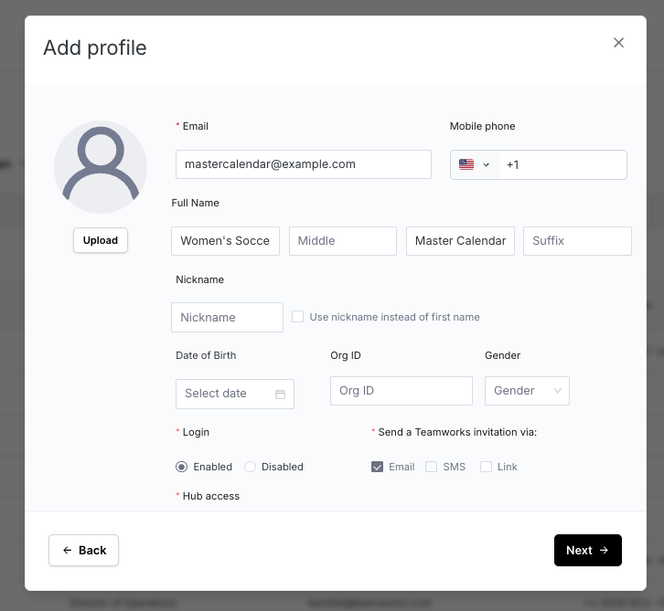Click the Middle name field
The width and height of the screenshot is (664, 611).
pos(342,241)
